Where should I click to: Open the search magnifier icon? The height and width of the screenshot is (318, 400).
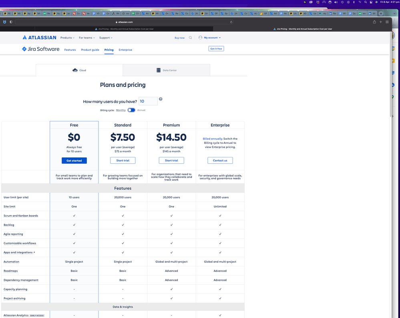[190, 38]
